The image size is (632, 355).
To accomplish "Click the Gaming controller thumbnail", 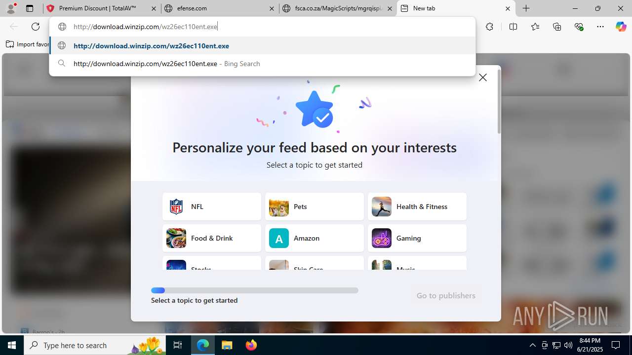I will coord(382,238).
